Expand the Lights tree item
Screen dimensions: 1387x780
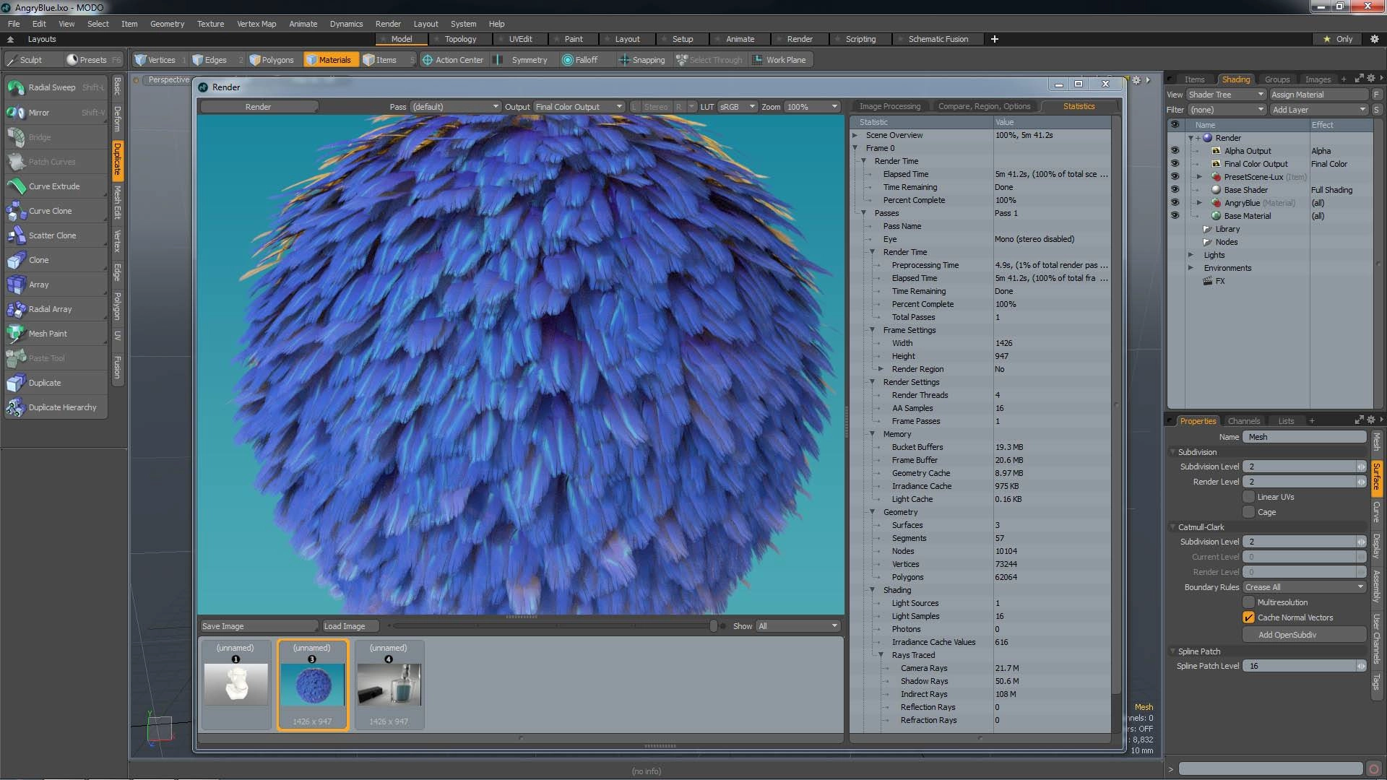tap(1191, 255)
